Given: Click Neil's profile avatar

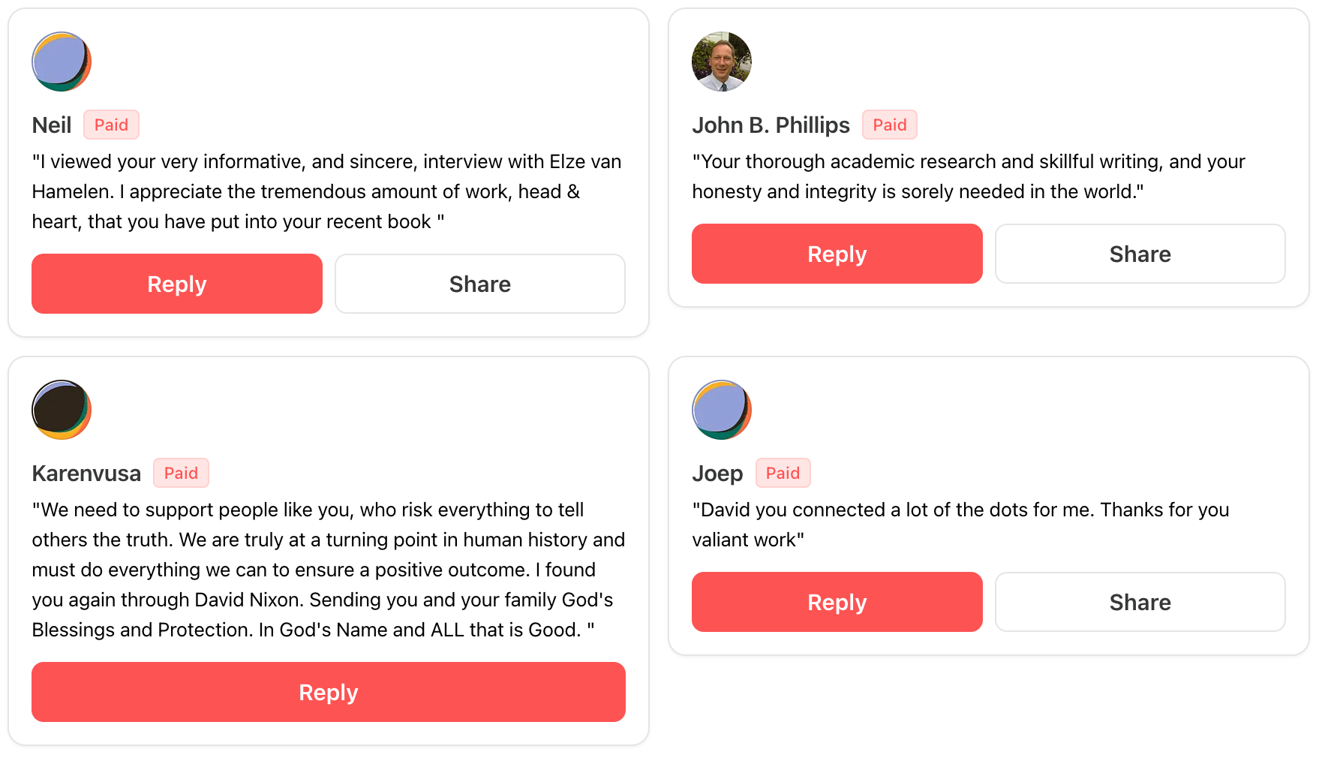Looking at the screenshot, I should pos(62,62).
